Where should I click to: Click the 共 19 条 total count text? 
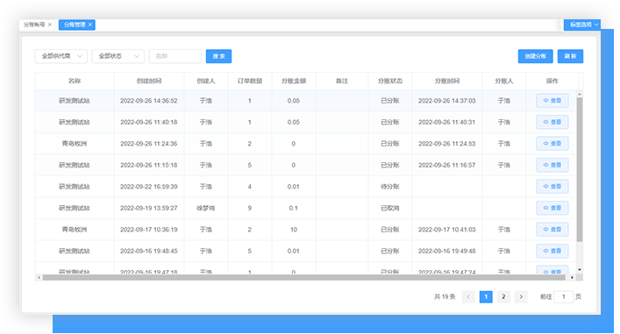445,297
